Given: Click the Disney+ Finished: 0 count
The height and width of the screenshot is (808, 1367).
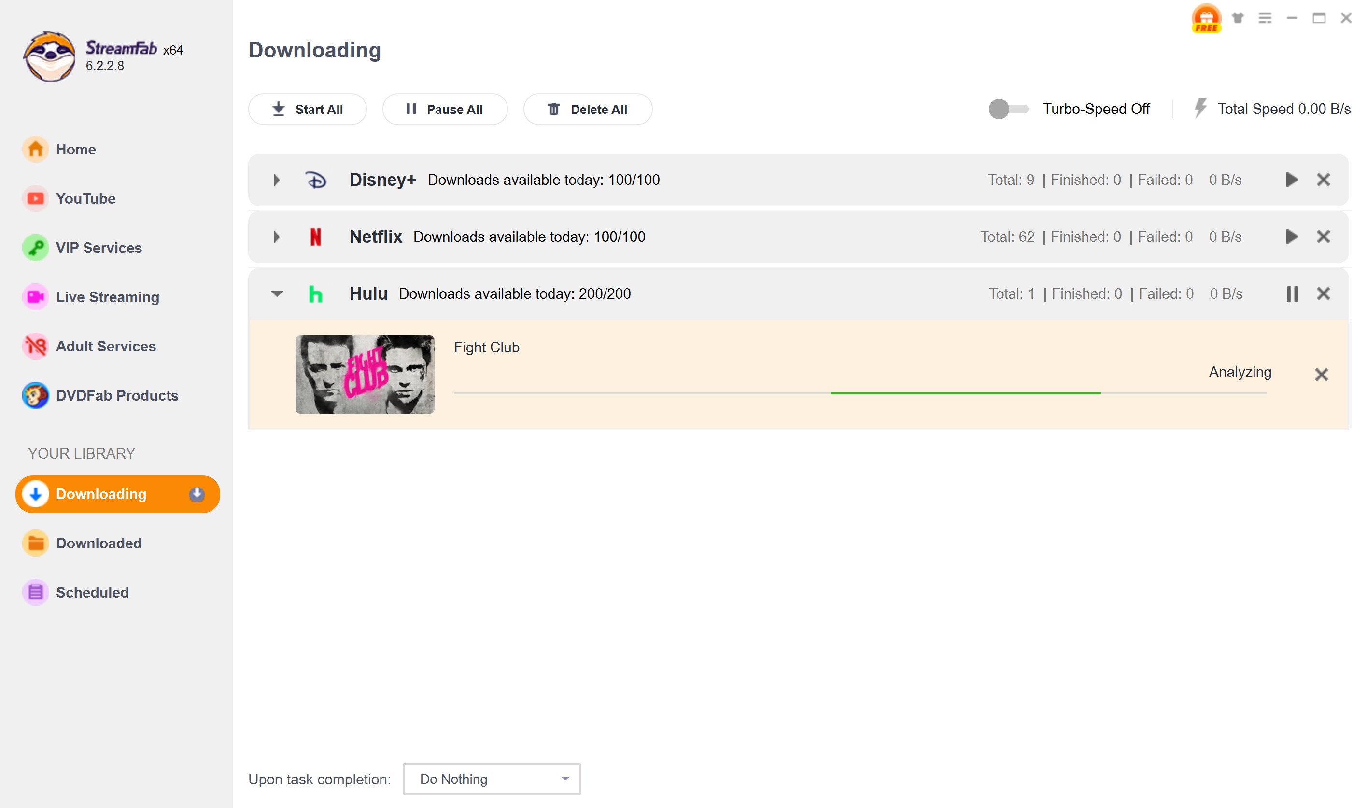Looking at the screenshot, I should click(1085, 180).
